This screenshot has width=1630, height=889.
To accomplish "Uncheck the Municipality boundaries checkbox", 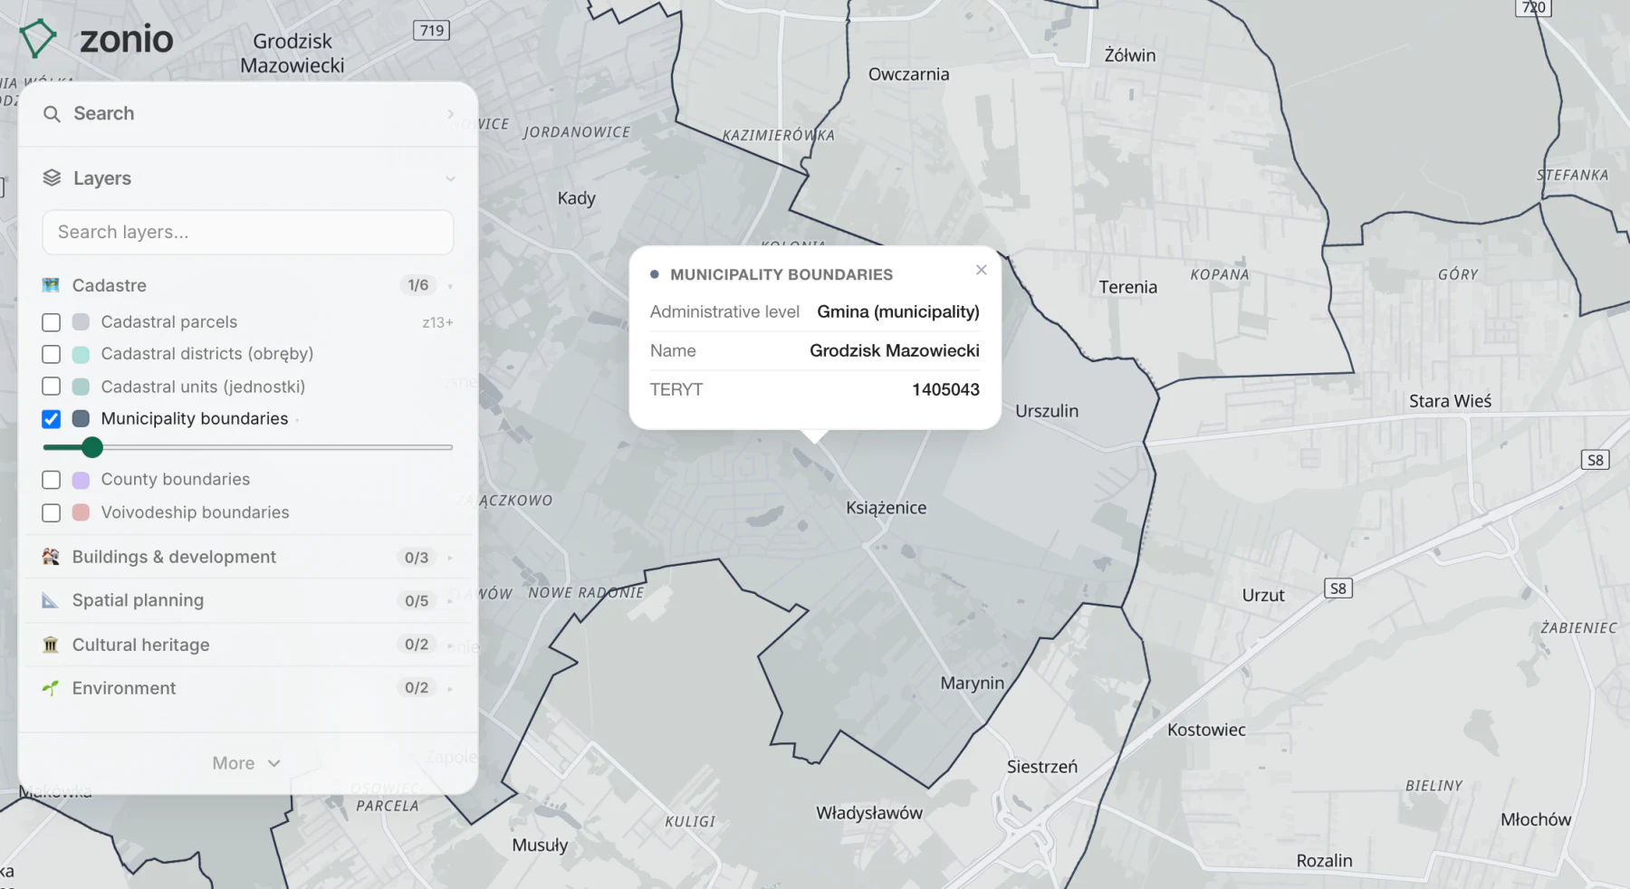I will pos(52,419).
